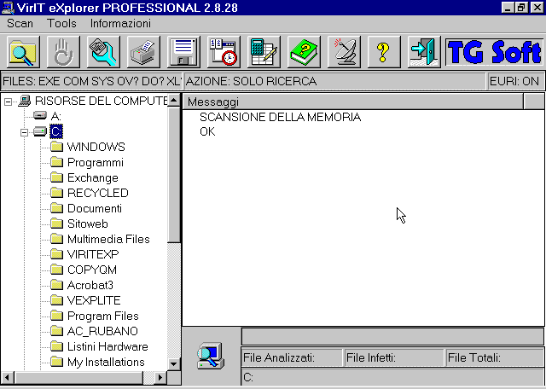This screenshot has width=546, height=389.
Task: Select the COPYQM folder label
Action: tap(92, 270)
